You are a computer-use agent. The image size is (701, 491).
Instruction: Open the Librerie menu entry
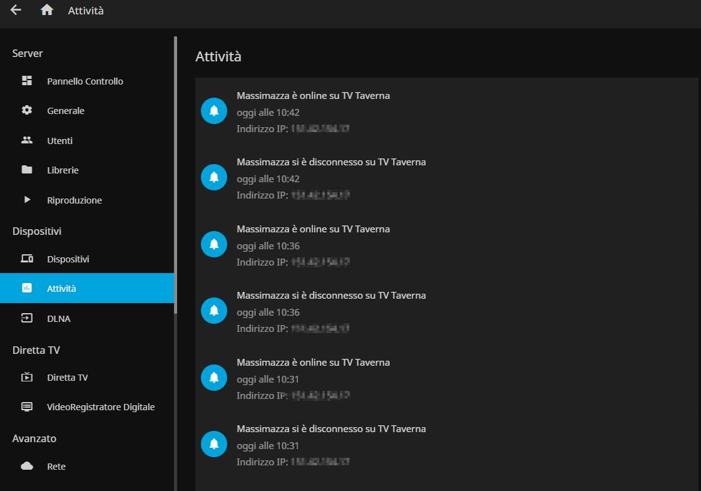click(x=63, y=170)
